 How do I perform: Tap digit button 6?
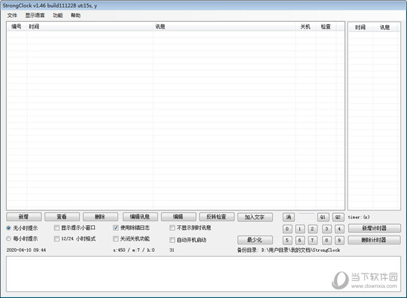300,240
